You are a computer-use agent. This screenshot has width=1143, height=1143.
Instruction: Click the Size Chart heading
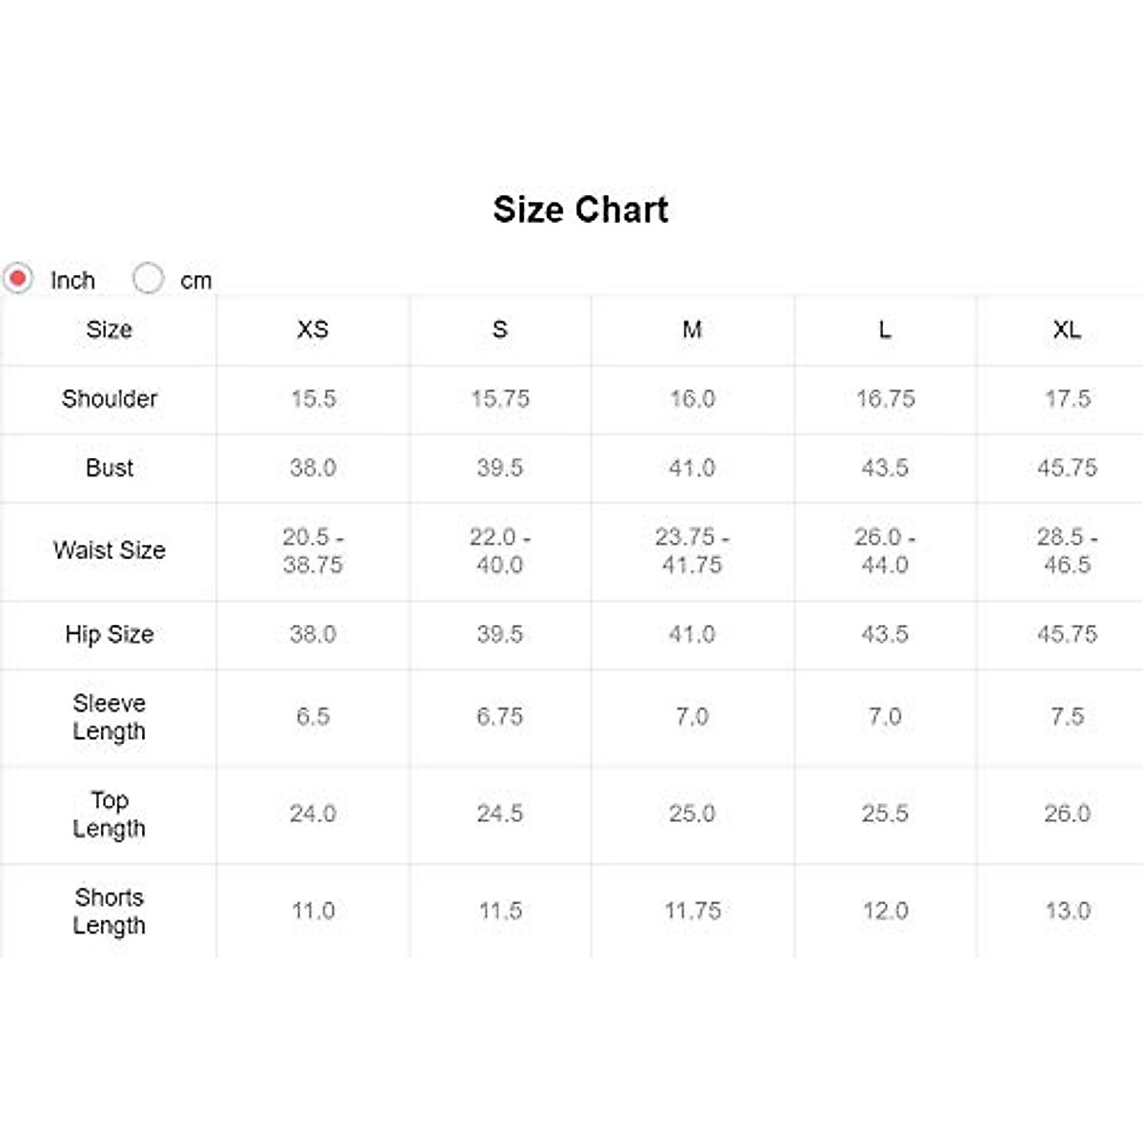pos(580,210)
